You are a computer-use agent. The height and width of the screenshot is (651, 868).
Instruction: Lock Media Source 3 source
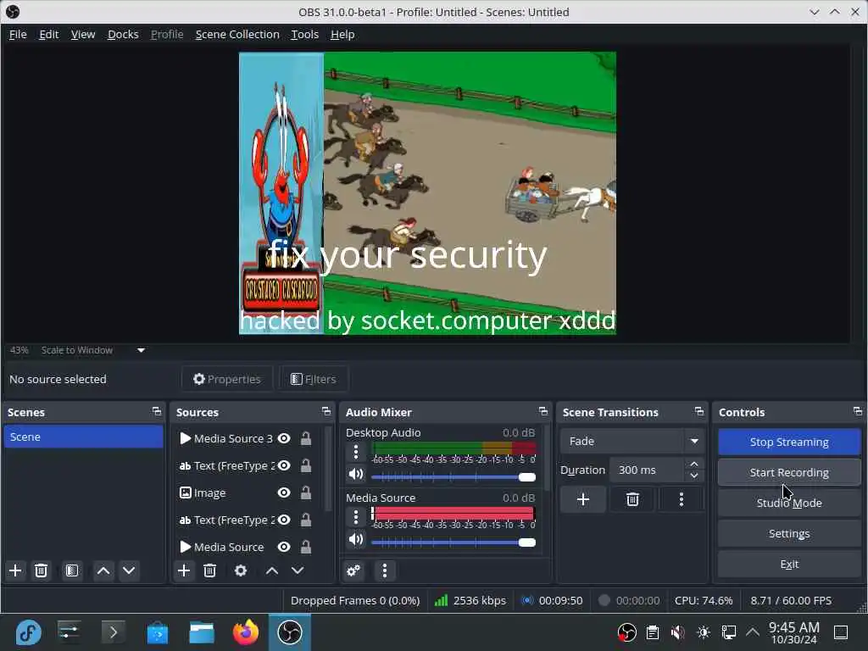click(x=305, y=438)
